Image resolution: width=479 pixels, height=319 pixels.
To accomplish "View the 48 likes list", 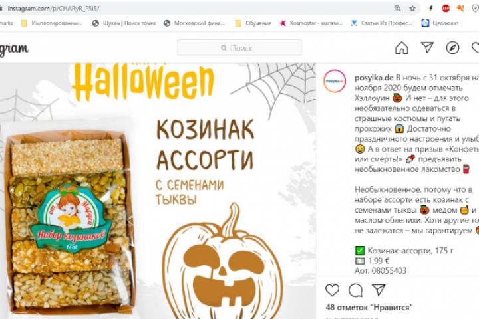I will [369, 308].
